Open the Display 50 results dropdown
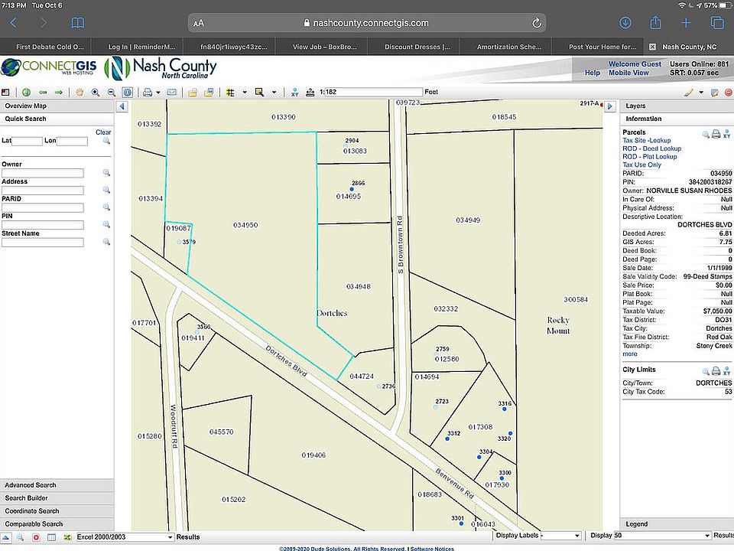The image size is (734, 551). (x=662, y=536)
